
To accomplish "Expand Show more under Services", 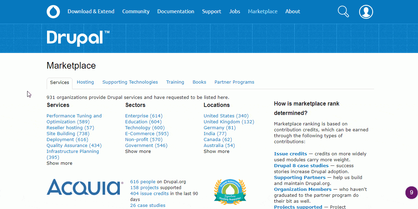I will coord(60,163).
